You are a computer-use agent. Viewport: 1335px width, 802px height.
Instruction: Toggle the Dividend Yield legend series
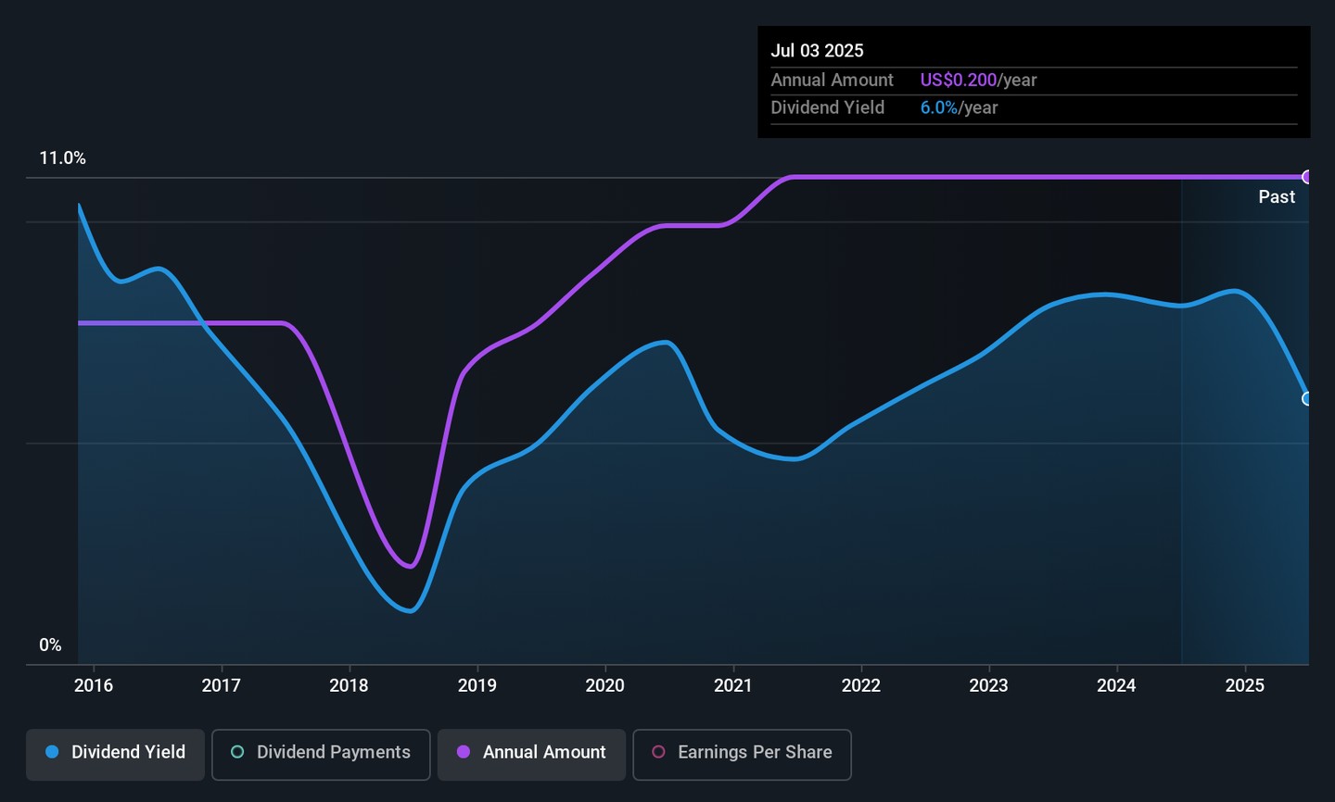116,753
